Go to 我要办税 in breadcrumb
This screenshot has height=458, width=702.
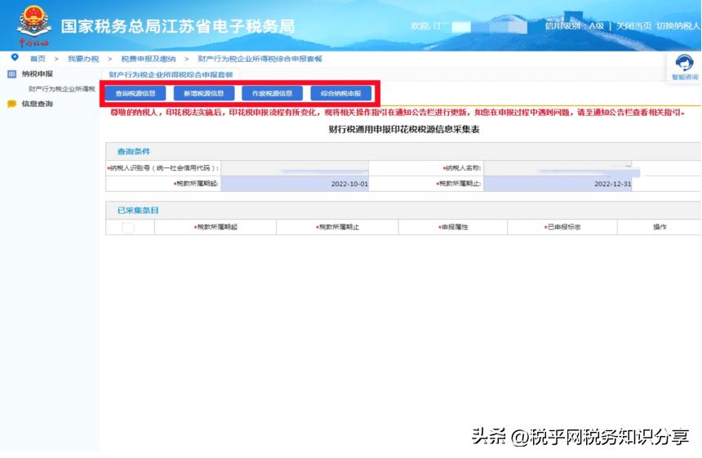coord(83,59)
